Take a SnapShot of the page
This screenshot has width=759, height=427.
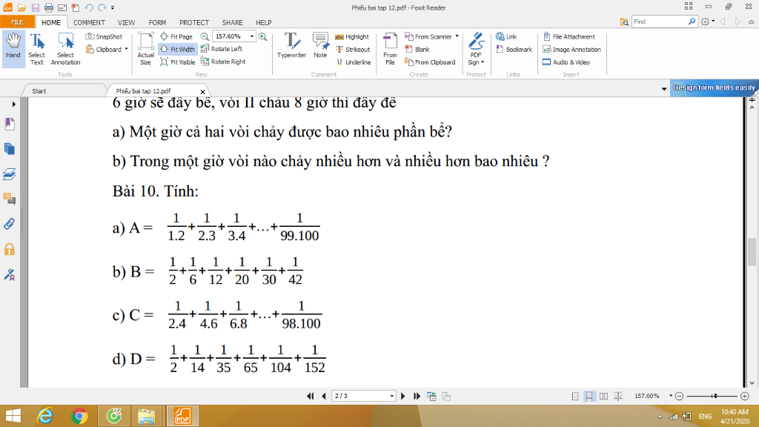104,36
